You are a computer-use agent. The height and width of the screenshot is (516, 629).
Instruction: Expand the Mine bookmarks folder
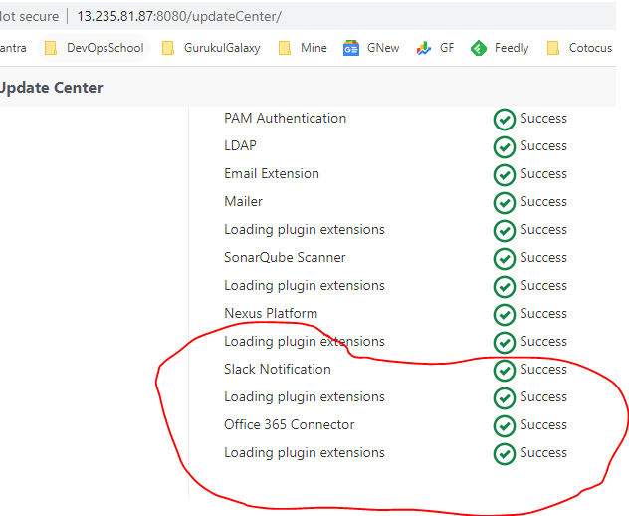pyautogui.click(x=303, y=48)
